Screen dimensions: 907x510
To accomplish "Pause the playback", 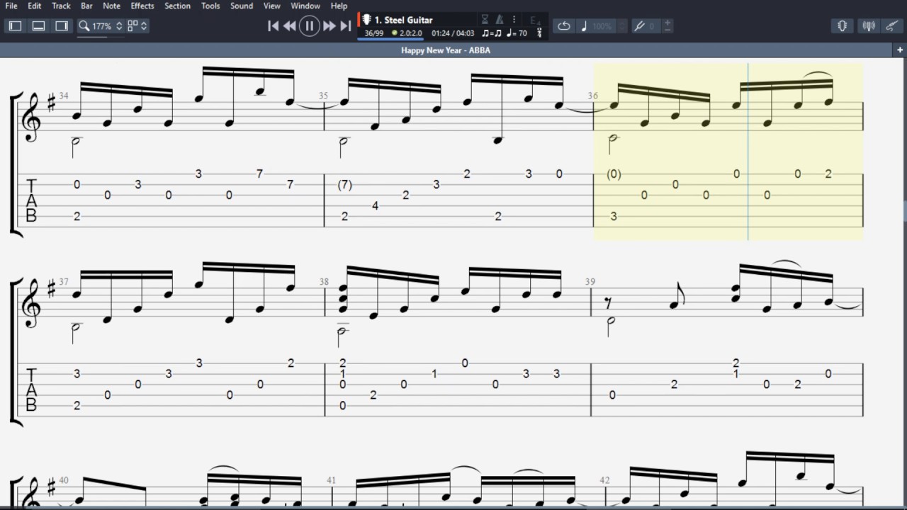I will click(309, 26).
